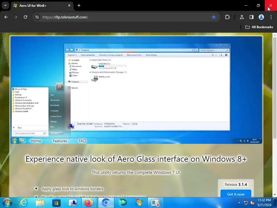
Task: Open the Windows flag taskbar icon
Action: point(139,203)
